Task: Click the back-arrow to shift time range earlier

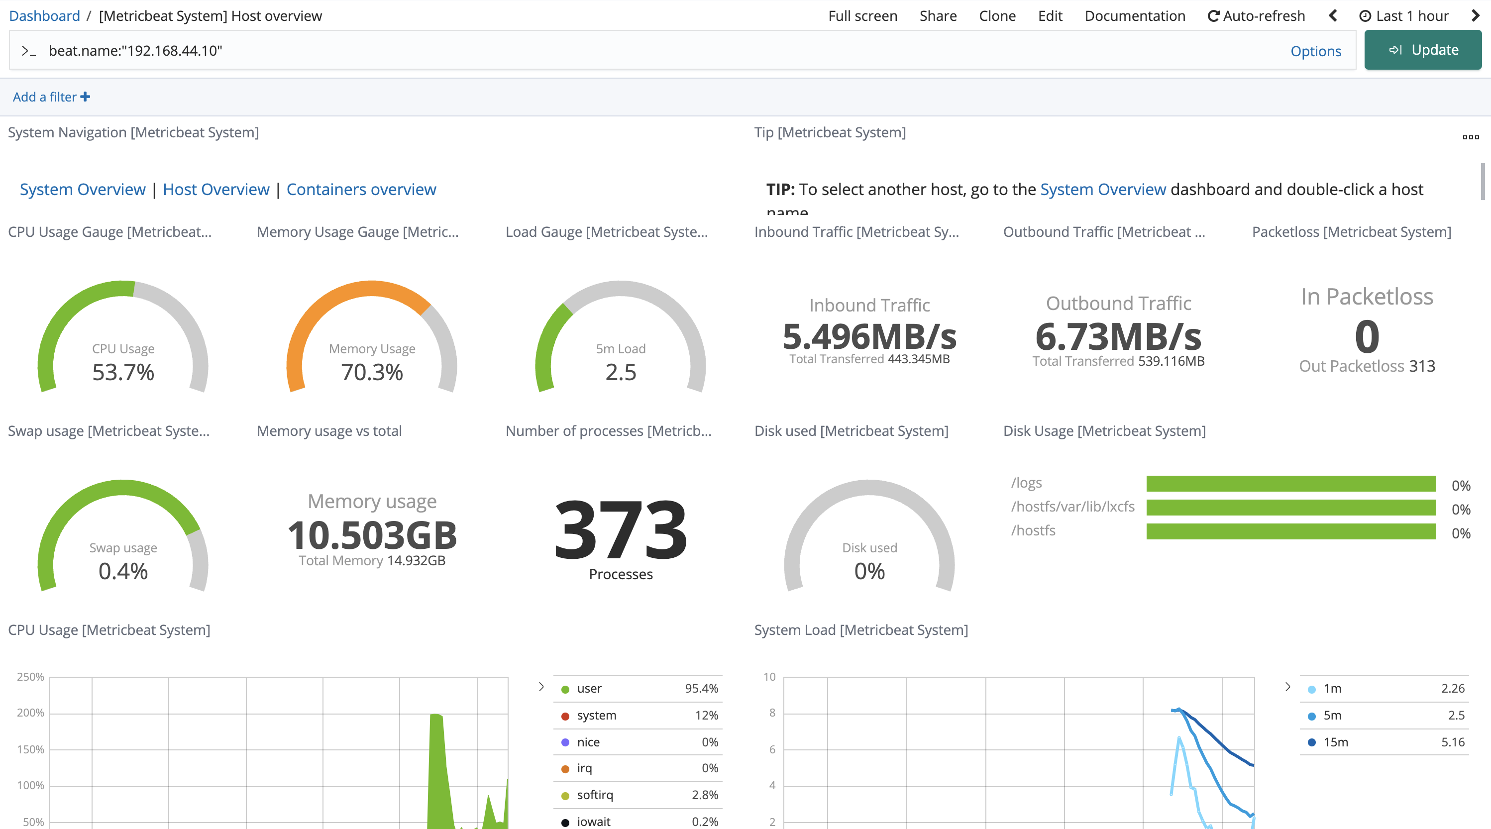Action: 1333,15
